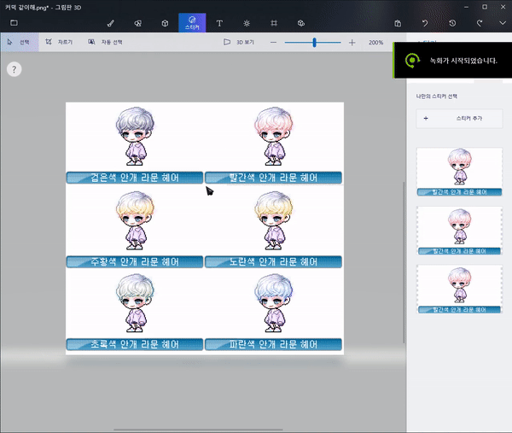Open the Brushes tool in top toolbar

pos(111,22)
